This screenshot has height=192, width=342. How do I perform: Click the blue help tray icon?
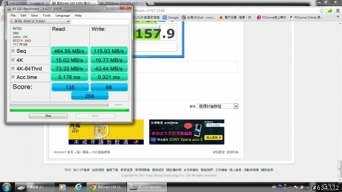279,187
